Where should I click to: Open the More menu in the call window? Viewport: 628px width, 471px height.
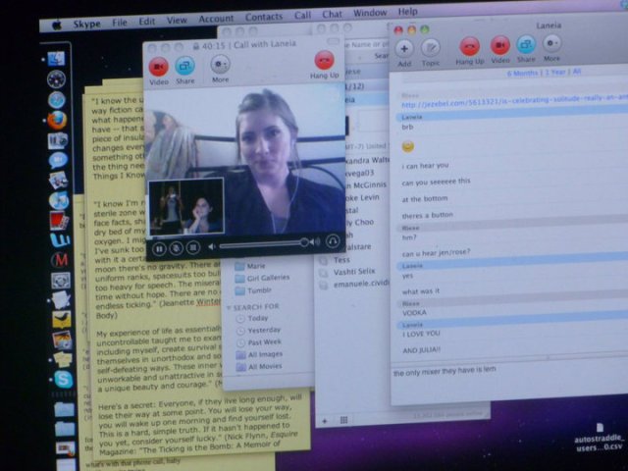pos(220,65)
